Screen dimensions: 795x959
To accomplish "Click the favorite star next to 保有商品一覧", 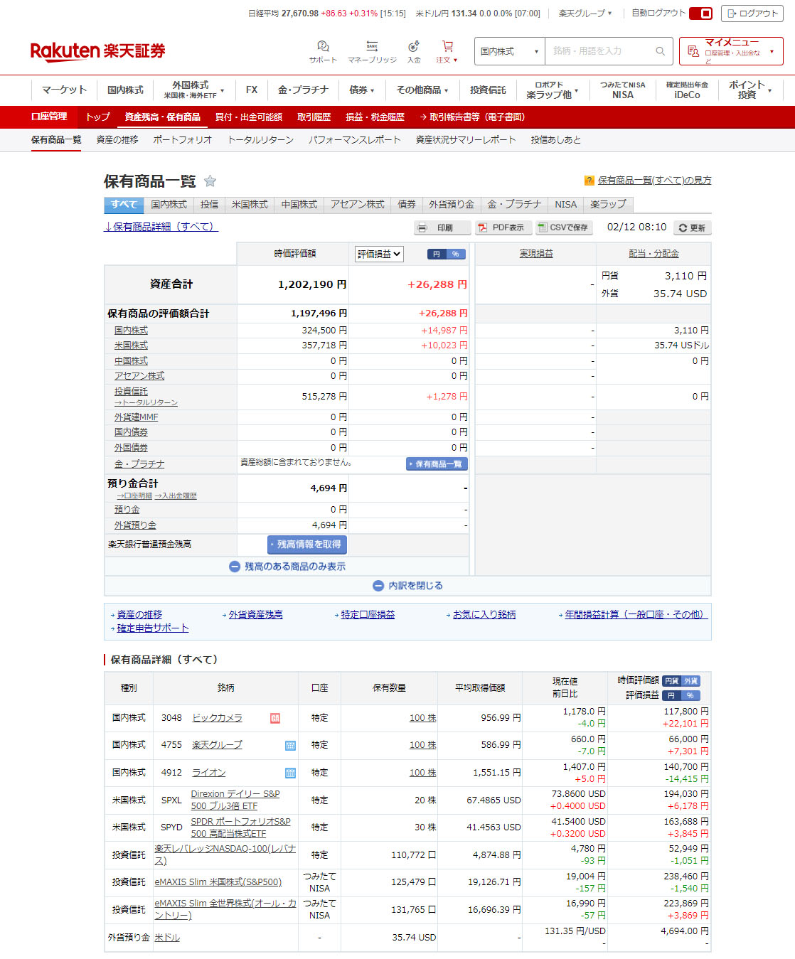I will click(x=210, y=181).
